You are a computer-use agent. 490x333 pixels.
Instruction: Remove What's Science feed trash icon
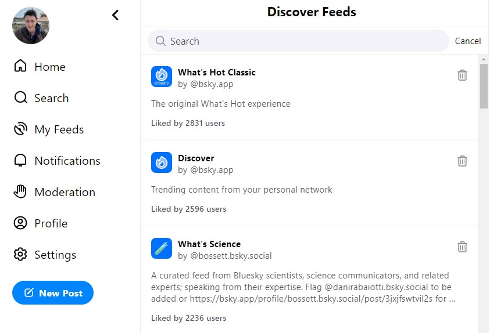(462, 247)
